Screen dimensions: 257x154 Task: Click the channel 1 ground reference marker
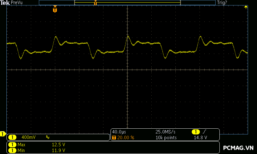pos(3,133)
